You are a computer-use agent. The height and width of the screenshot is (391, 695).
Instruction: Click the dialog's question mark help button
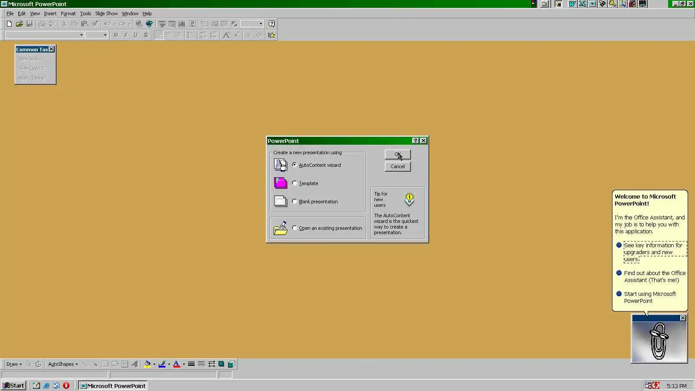(x=415, y=141)
